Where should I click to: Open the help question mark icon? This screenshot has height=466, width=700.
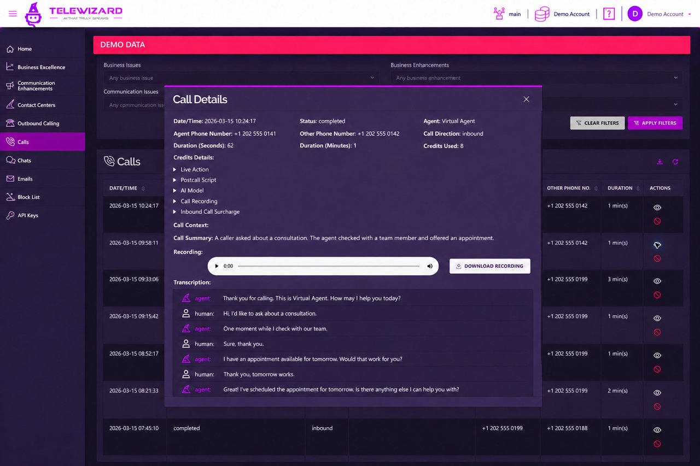pos(609,14)
